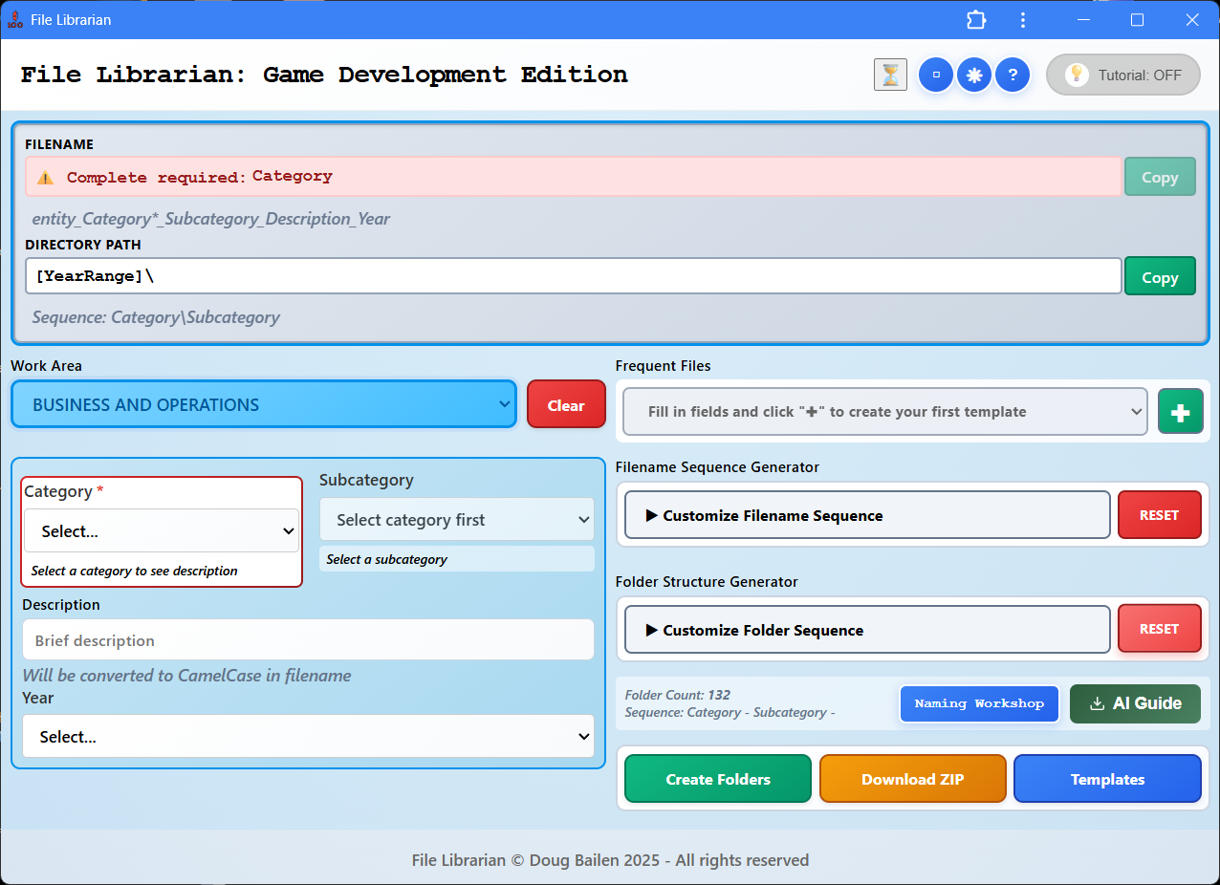Click 'Select a subcategory' hint text

pos(387,559)
